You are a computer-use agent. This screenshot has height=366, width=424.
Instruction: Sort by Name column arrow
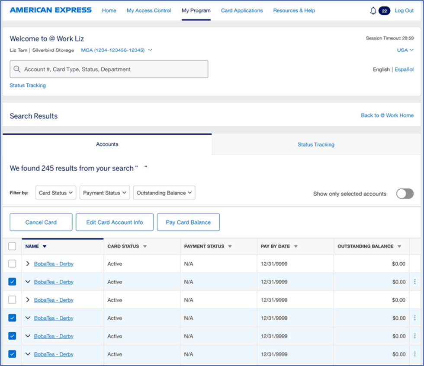point(45,247)
